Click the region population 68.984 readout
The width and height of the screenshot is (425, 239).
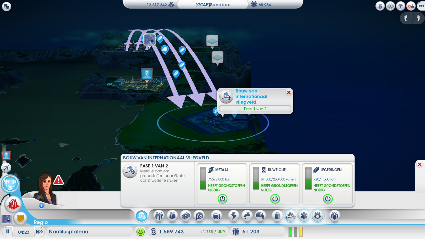pyautogui.click(x=261, y=5)
